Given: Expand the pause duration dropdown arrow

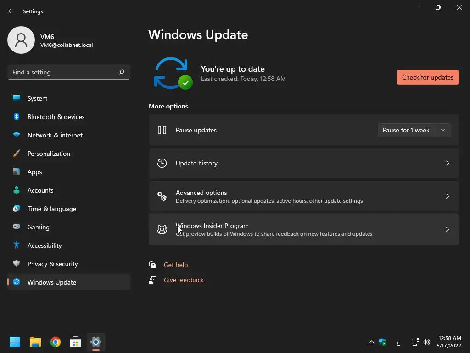Looking at the screenshot, I should tap(443, 130).
